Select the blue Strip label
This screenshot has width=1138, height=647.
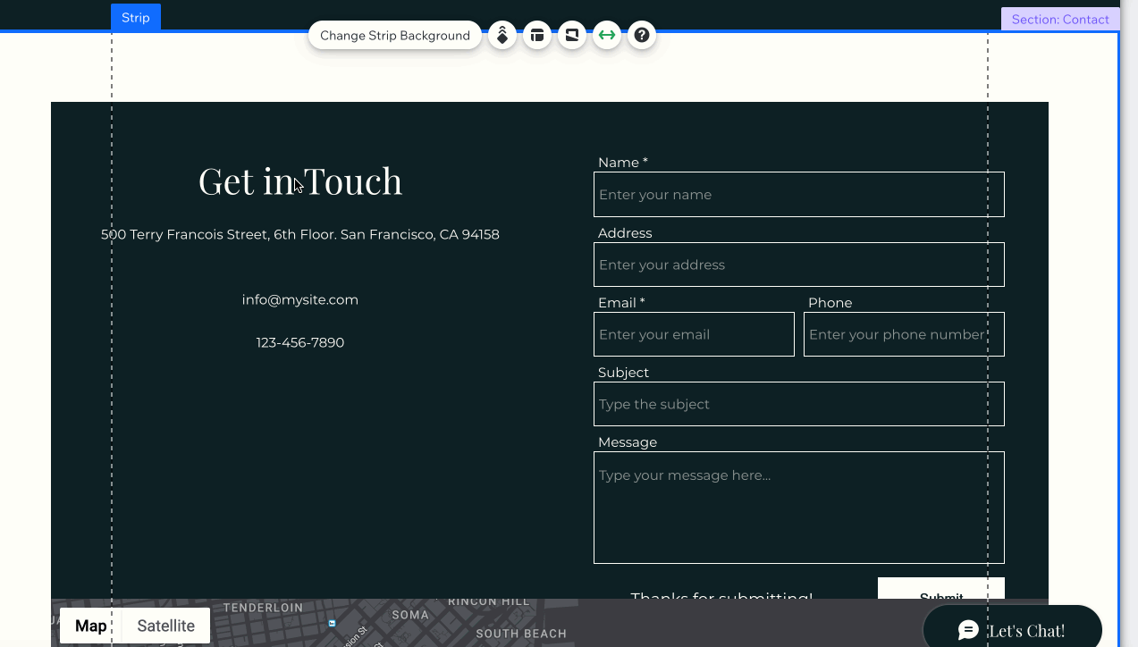tap(135, 17)
